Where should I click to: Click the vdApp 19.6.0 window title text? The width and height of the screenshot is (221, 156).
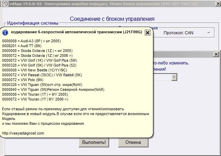[104, 4]
